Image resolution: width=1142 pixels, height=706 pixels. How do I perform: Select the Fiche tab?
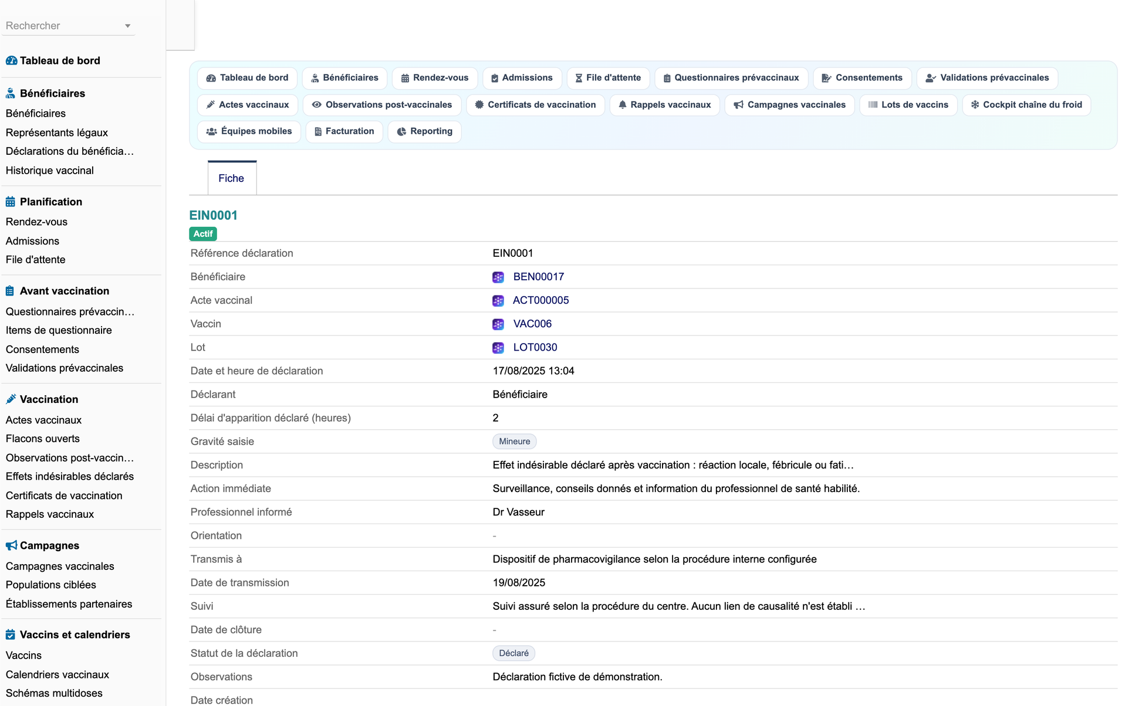click(232, 178)
